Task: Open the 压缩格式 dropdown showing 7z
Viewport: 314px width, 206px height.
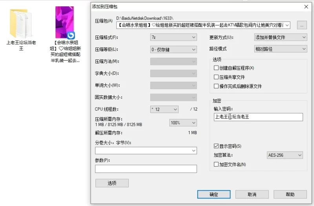Action: [x=173, y=38]
